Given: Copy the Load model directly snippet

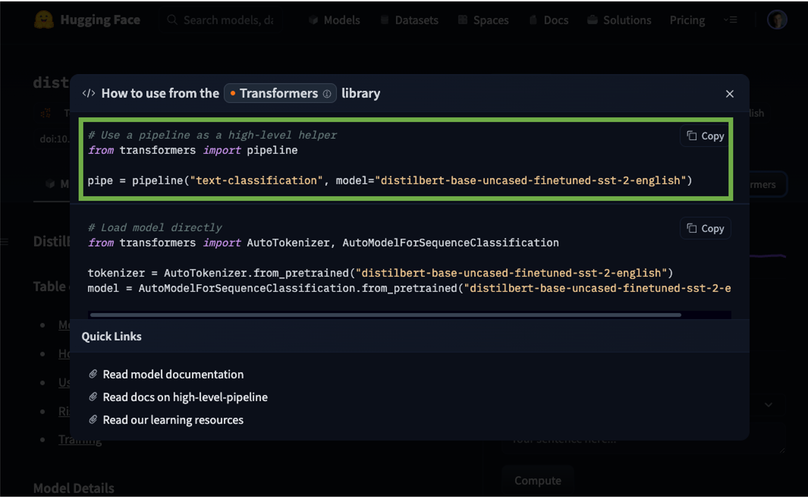Looking at the screenshot, I should click(705, 228).
